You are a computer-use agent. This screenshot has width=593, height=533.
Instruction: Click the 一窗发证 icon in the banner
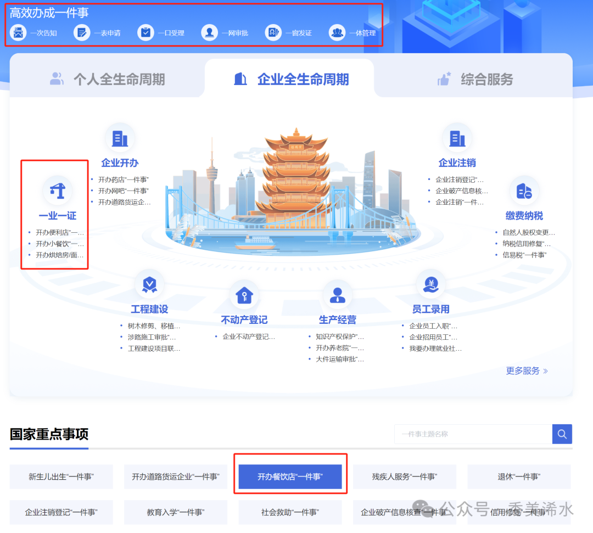[x=273, y=32]
